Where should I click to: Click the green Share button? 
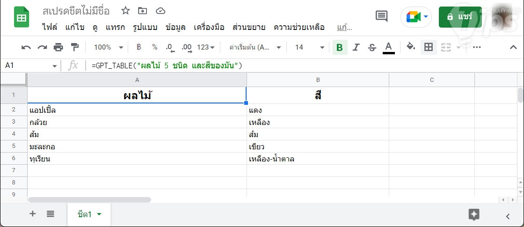point(460,17)
